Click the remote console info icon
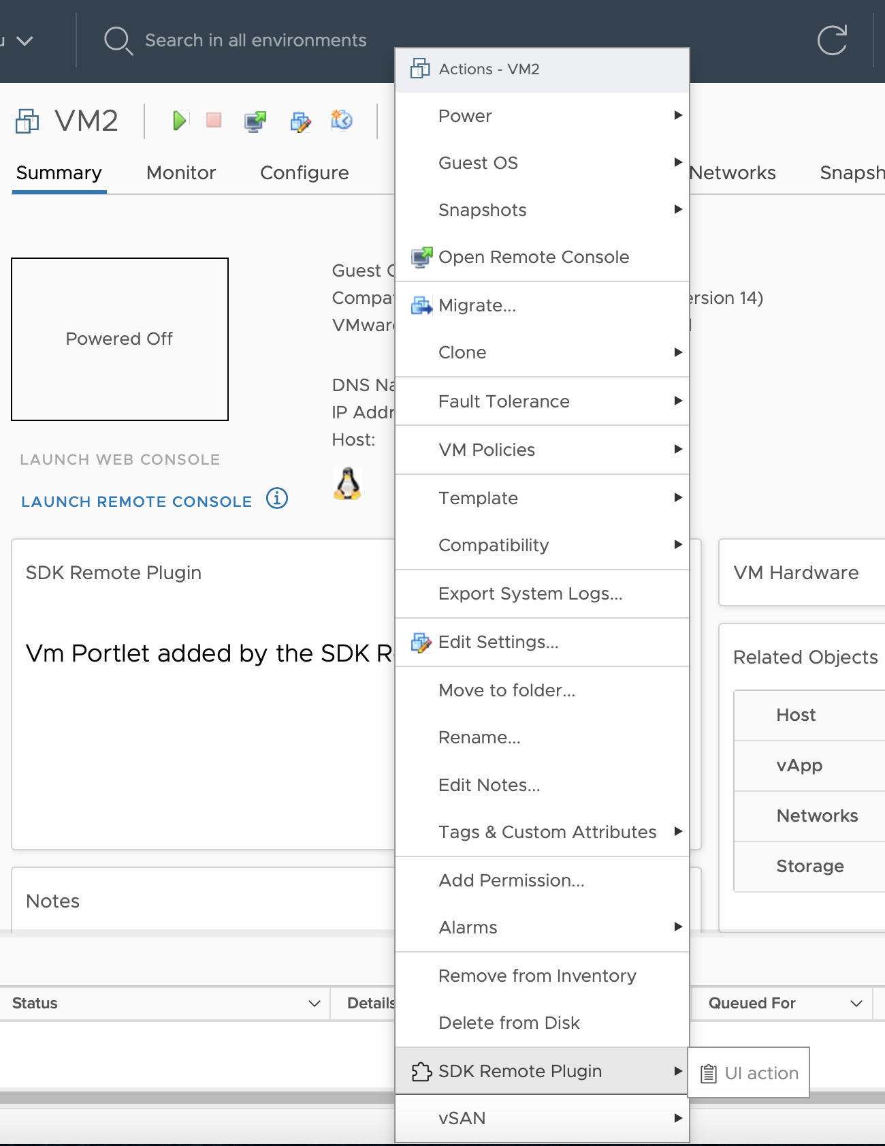This screenshot has height=1146, width=885. tap(277, 499)
